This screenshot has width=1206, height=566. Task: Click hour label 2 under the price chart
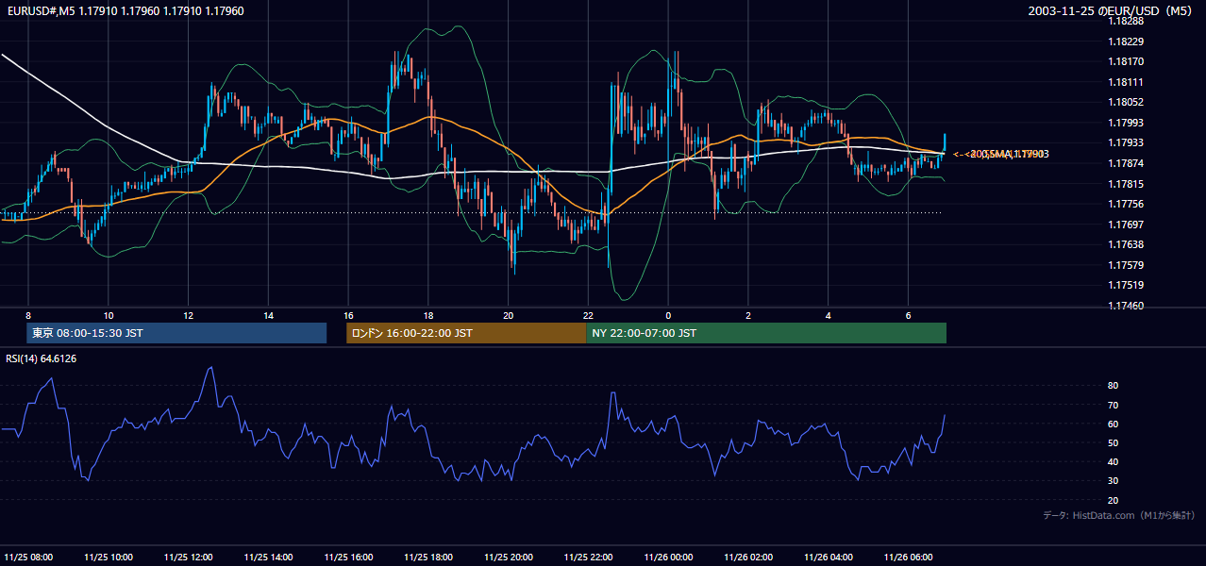748,315
